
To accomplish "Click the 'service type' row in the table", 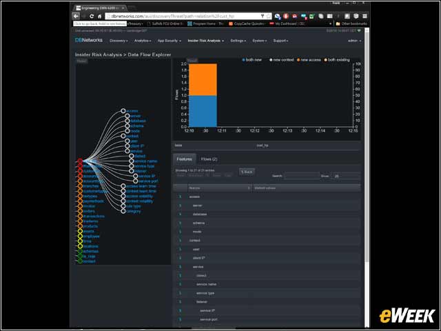I will [x=268, y=293].
